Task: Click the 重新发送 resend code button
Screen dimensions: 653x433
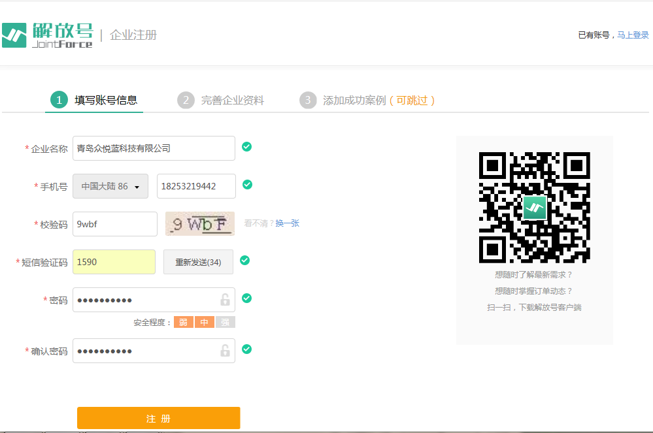Action: [x=198, y=263]
